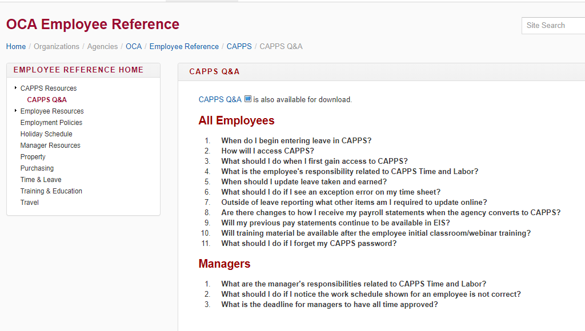Open Manager Resources sidebar link
Viewport: 585px width, 331px height.
pyautogui.click(x=50, y=146)
